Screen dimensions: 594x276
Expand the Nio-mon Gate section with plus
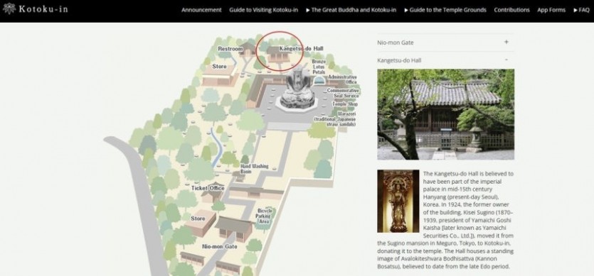click(506, 43)
